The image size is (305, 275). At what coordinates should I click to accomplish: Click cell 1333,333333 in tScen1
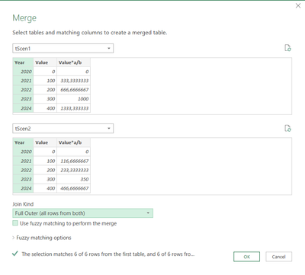73,108
